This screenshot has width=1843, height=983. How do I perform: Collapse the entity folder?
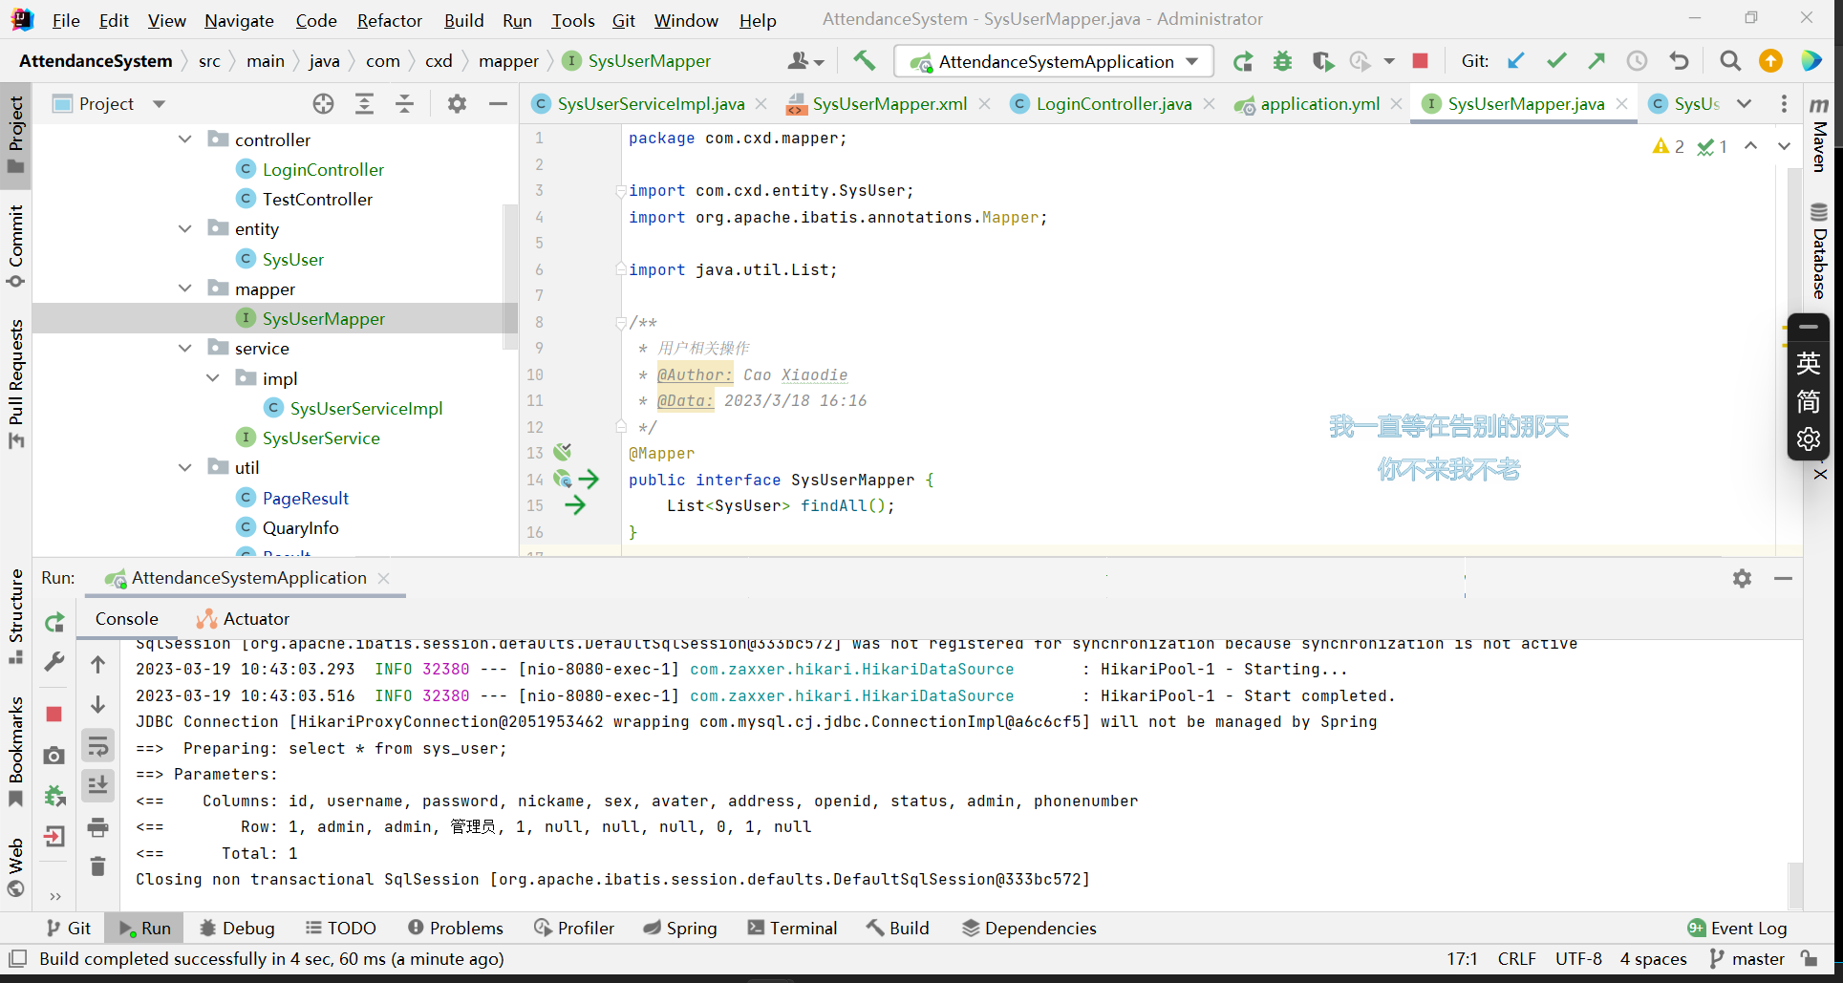(x=184, y=228)
